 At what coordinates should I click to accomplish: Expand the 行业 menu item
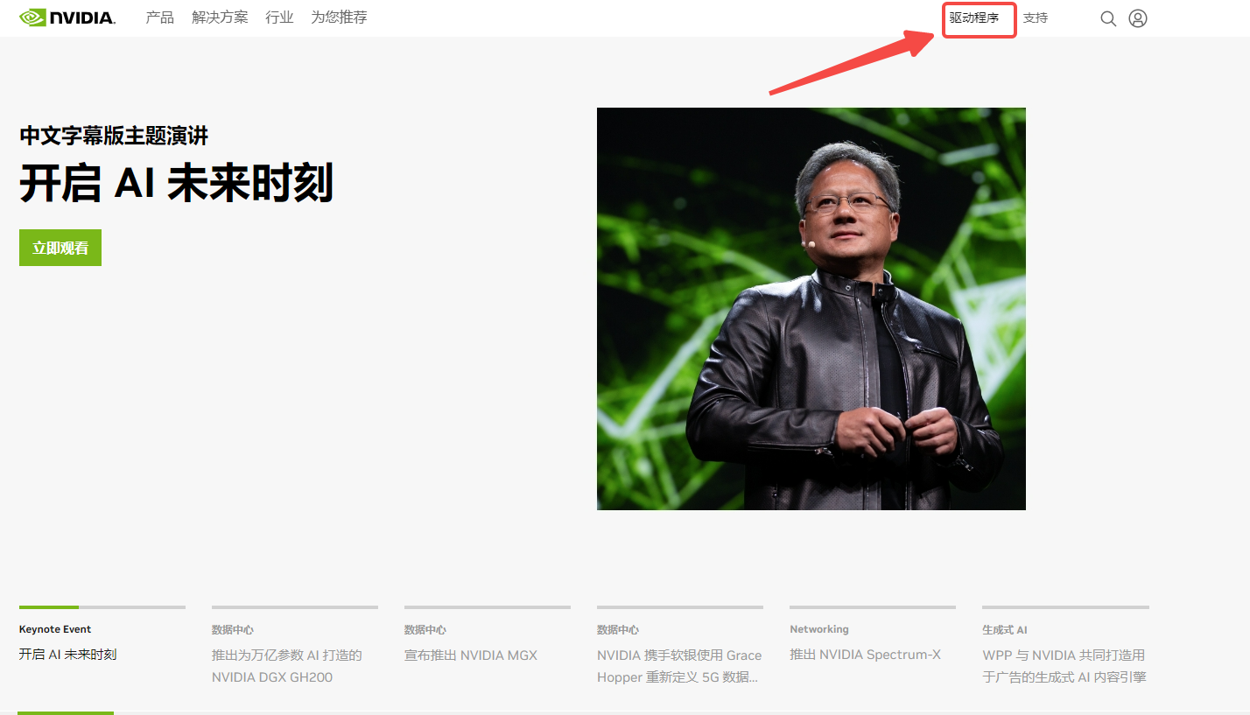point(279,18)
